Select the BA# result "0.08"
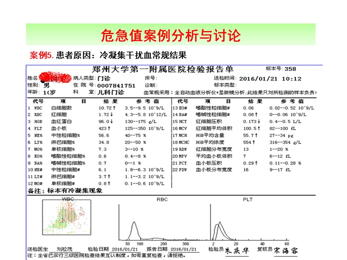This screenshot has width=347, height=260. click(x=249, y=114)
